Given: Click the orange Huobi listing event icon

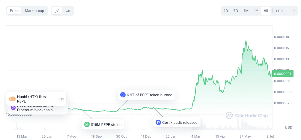Looking at the screenshot, I should pyautogui.click(x=12, y=99).
